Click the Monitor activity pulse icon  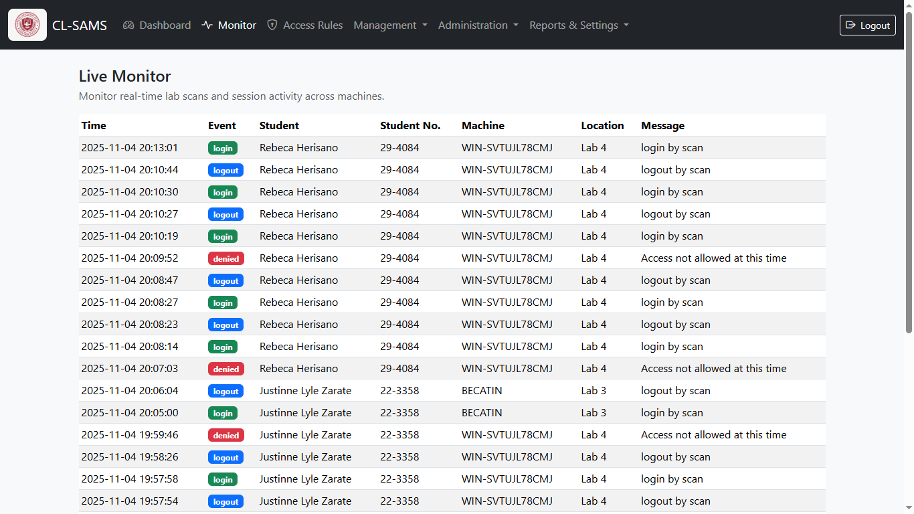tap(207, 25)
